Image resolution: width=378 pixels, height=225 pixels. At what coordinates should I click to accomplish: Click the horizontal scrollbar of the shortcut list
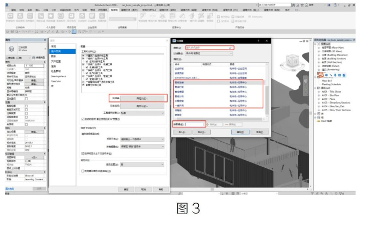pyautogui.click(x=219, y=119)
